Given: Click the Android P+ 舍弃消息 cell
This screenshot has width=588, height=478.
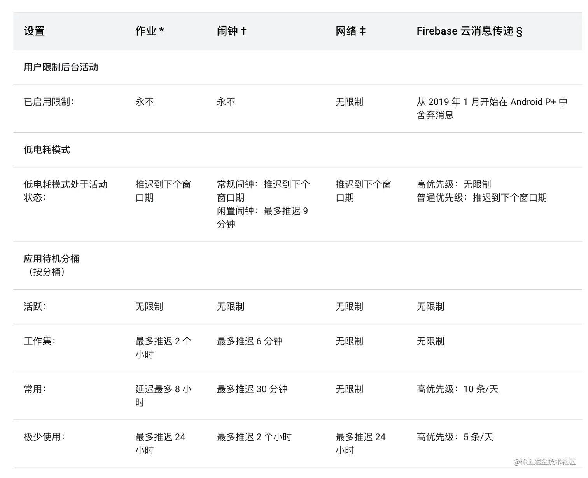Looking at the screenshot, I should (492, 109).
